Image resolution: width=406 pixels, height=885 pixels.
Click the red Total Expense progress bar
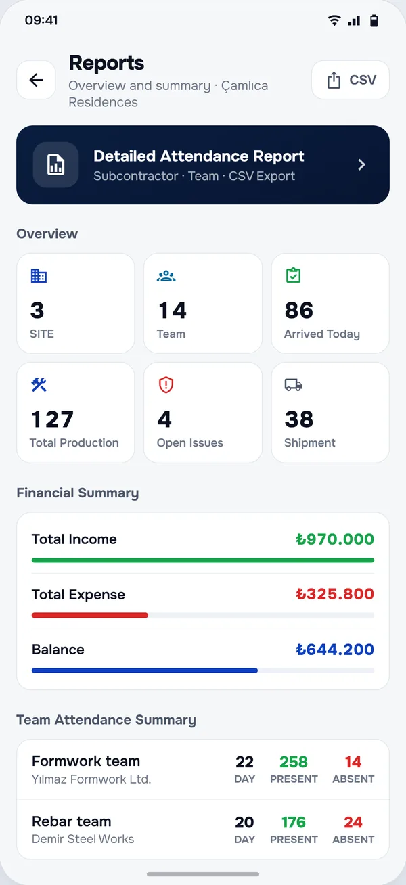click(90, 615)
